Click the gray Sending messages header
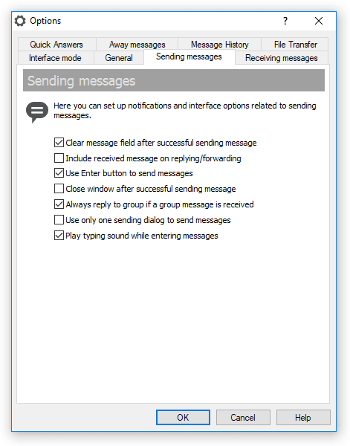350x446 pixels. [174, 80]
